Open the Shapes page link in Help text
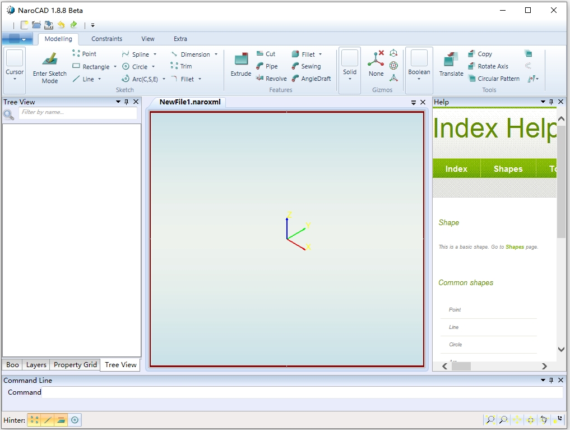Image resolution: width=570 pixels, height=430 pixels. click(515, 247)
